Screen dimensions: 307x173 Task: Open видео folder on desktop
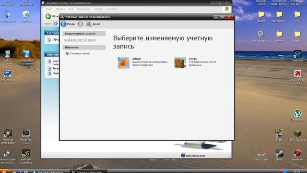click(297, 34)
